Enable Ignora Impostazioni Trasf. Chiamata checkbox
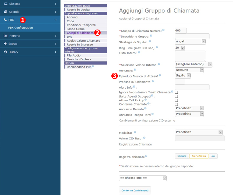The height and width of the screenshot is (195, 233). click(x=176, y=92)
